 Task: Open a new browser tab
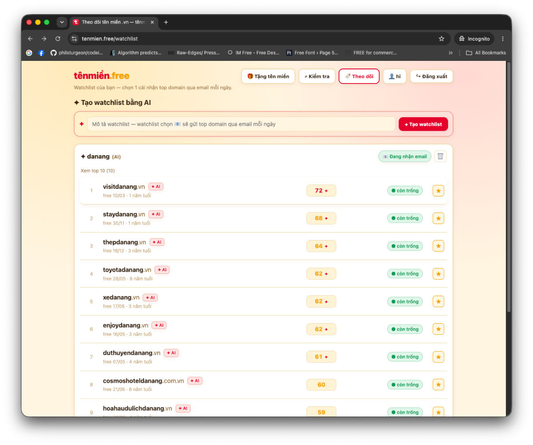[166, 22]
